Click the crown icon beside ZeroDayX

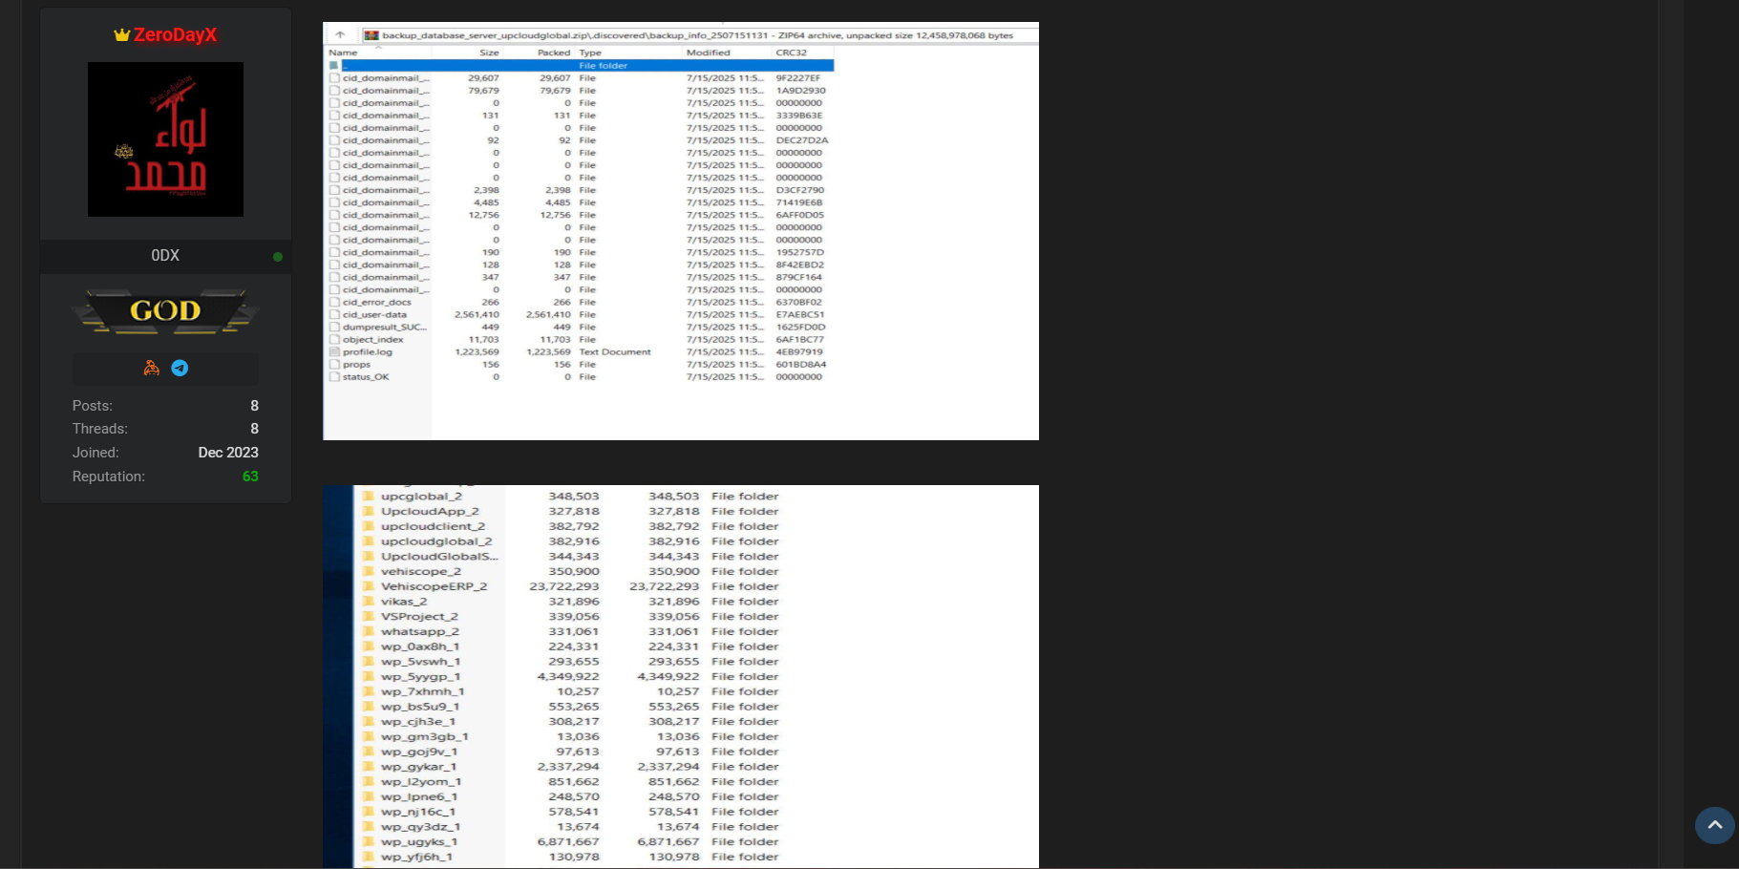pos(121,35)
